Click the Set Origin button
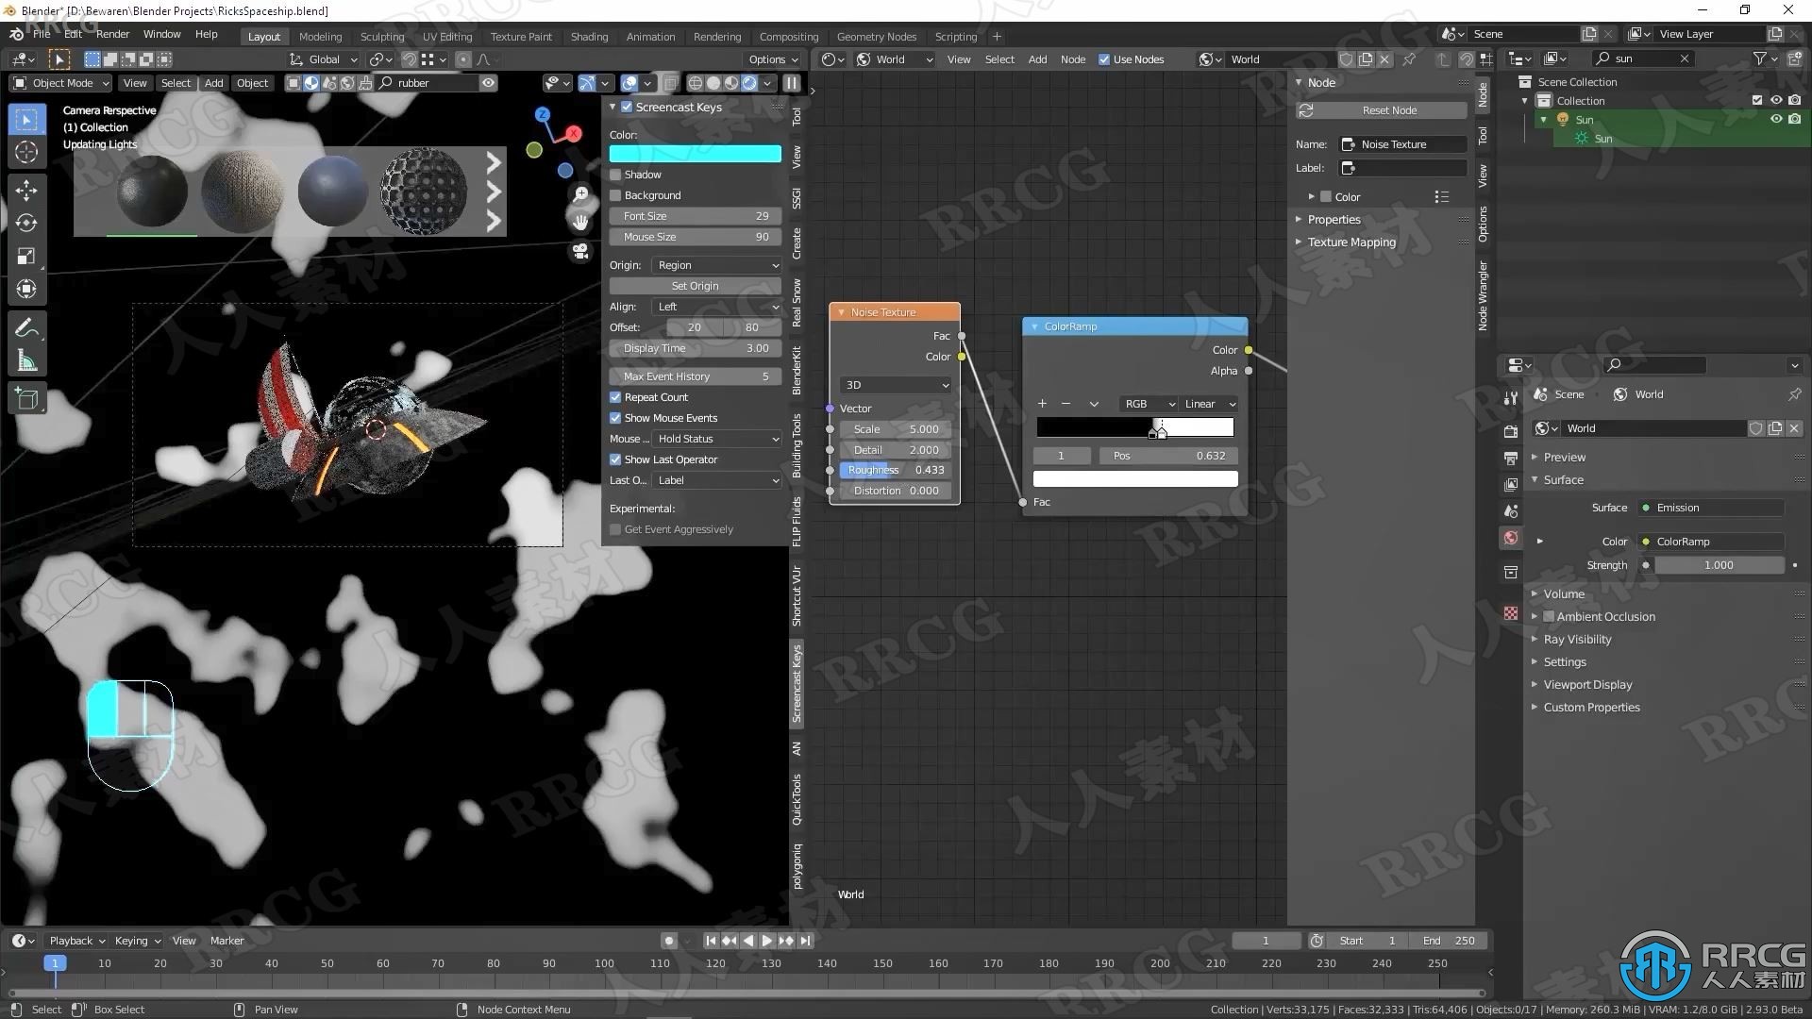 (695, 285)
